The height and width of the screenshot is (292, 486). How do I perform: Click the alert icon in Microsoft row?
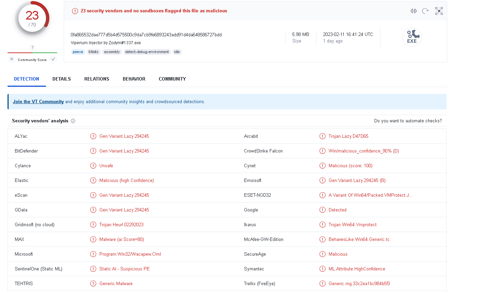pyautogui.click(x=93, y=254)
